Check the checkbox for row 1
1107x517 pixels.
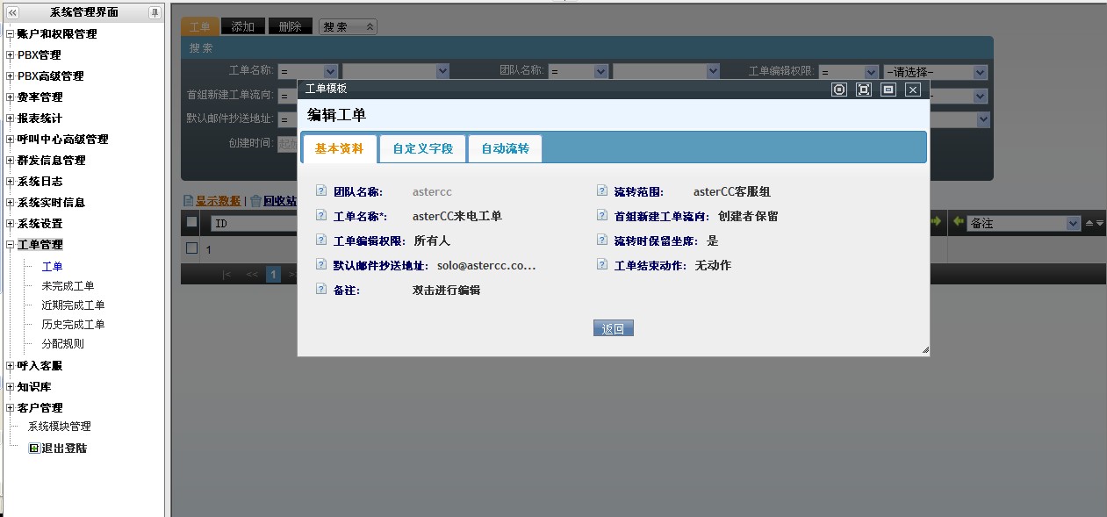[191, 248]
